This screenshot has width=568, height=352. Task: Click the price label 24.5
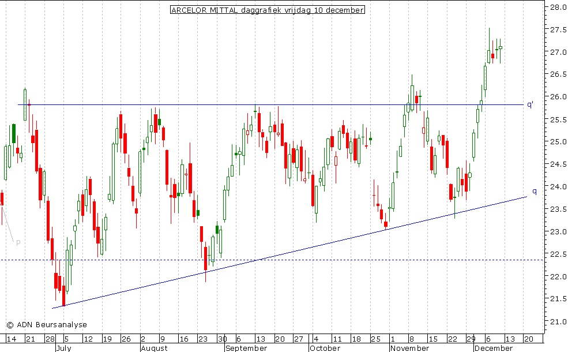(558, 164)
